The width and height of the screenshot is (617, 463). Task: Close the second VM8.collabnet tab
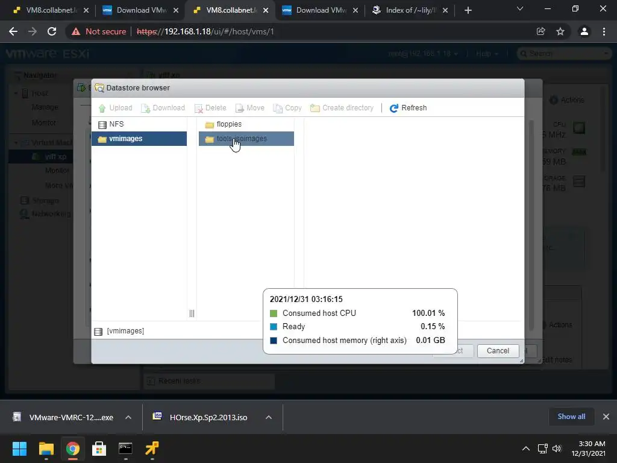coord(266,10)
